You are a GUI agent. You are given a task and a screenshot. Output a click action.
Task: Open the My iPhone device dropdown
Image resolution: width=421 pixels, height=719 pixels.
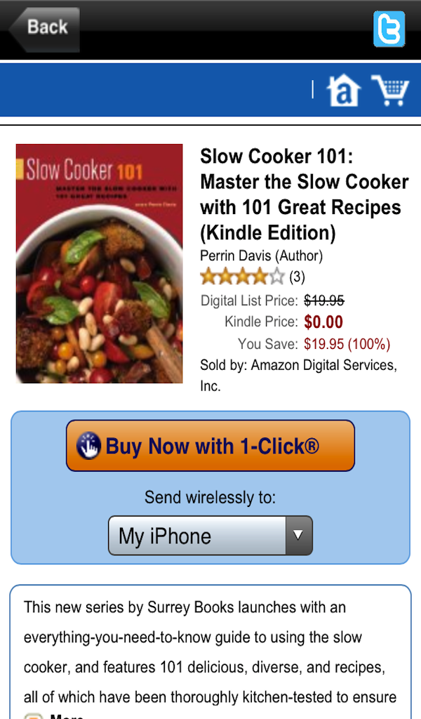(x=210, y=536)
